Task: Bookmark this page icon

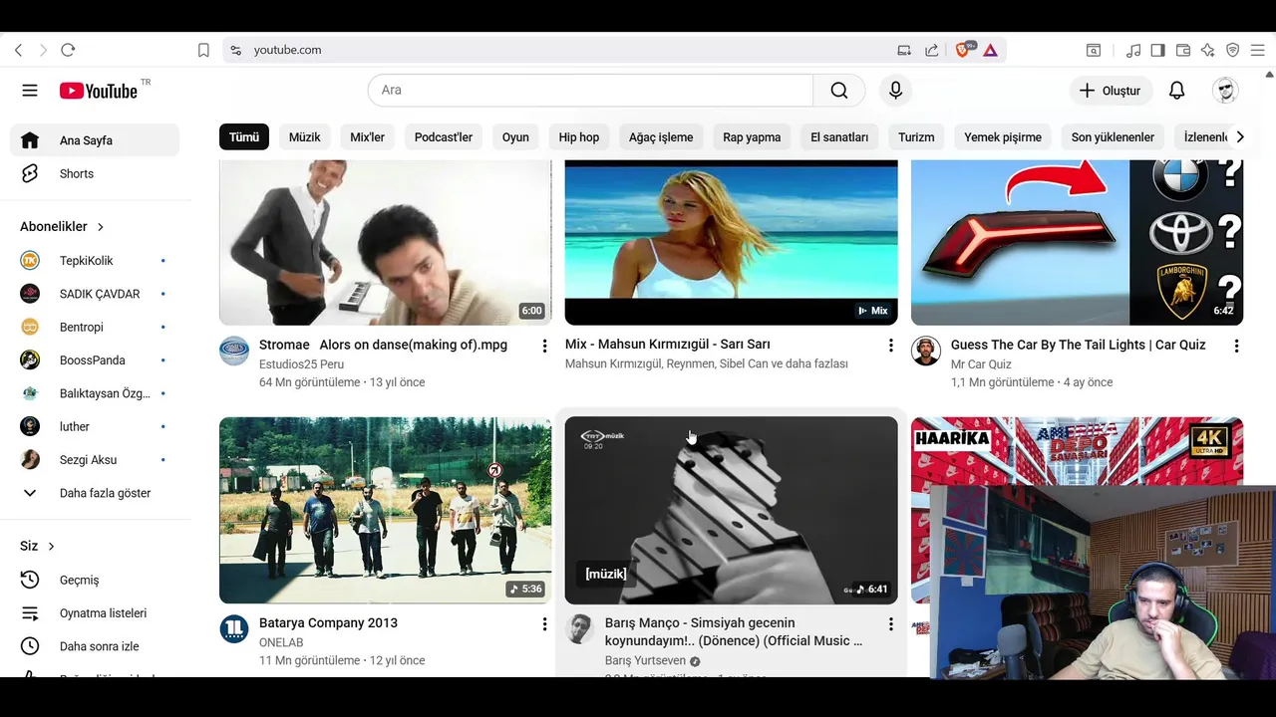Action: [203, 50]
